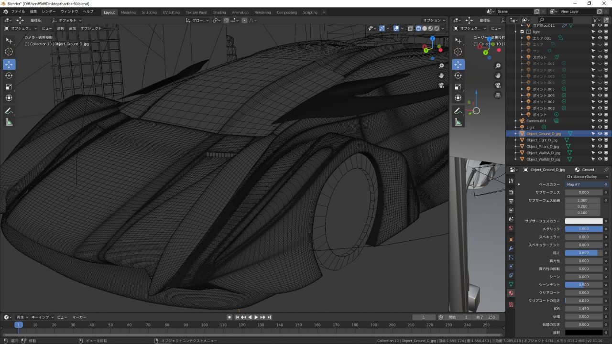Click the zoom magnifier in main viewport
612x344 pixels.
(441, 66)
